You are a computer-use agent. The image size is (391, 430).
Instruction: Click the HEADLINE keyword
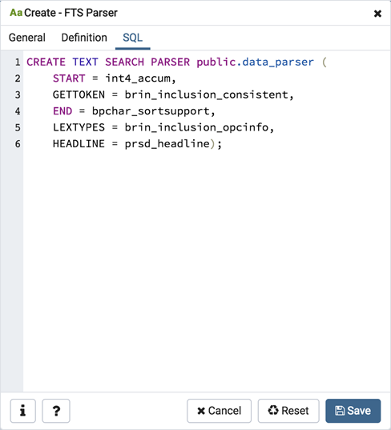pyautogui.click(x=79, y=143)
